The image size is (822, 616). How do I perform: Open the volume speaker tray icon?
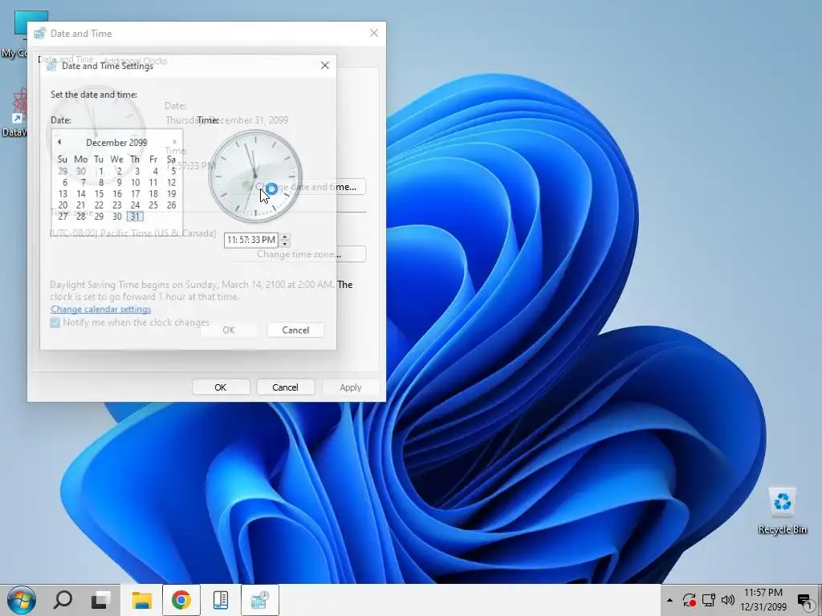pos(727,600)
